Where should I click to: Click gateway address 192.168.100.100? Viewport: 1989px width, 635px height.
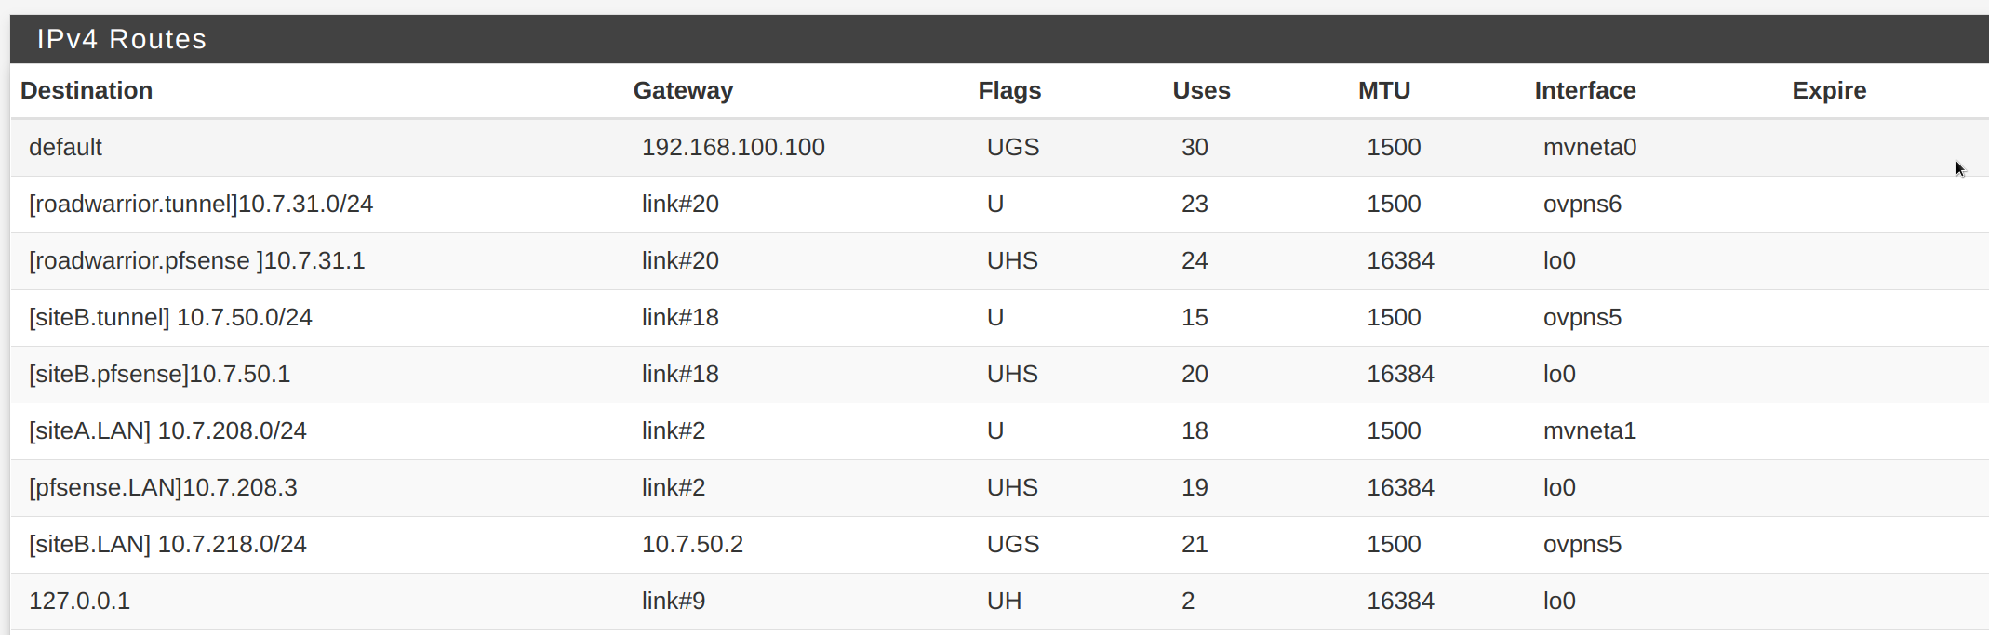tap(733, 147)
